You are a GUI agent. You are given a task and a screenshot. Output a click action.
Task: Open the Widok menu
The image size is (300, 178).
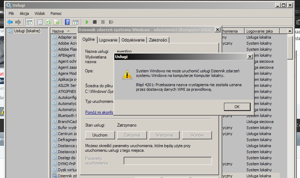40,13
